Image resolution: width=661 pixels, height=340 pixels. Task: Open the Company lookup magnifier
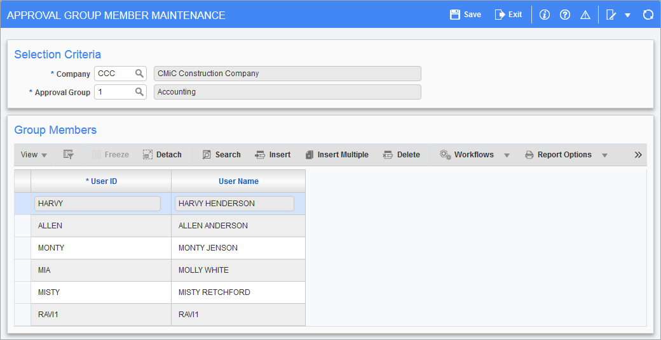click(139, 74)
